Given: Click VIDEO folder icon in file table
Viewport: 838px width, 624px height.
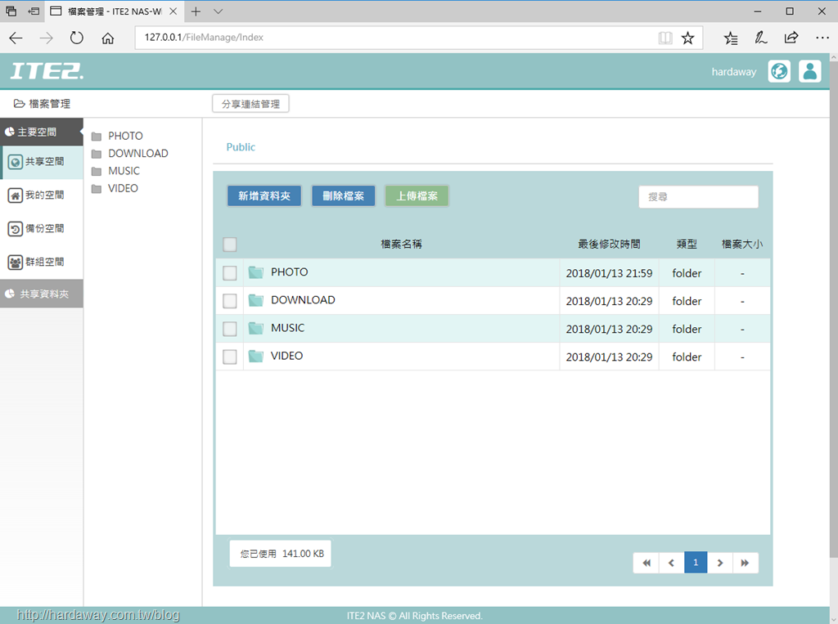Looking at the screenshot, I should point(256,356).
